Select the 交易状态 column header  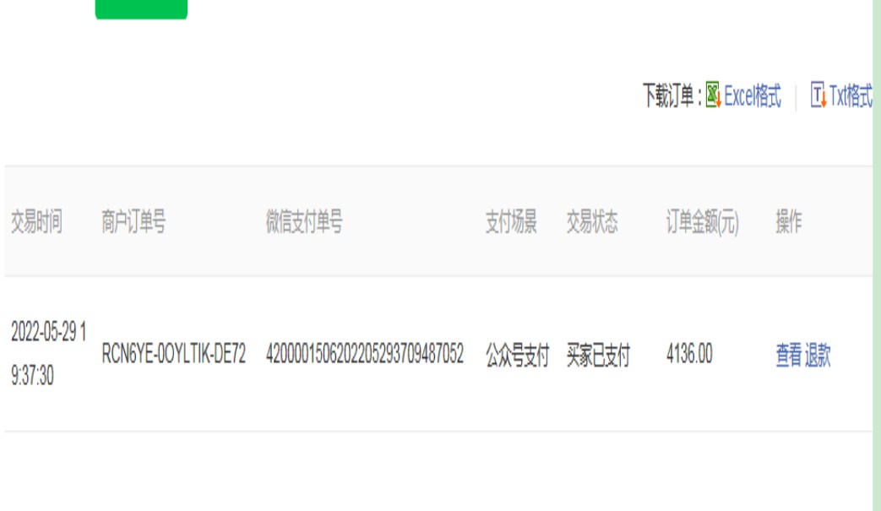(x=592, y=221)
